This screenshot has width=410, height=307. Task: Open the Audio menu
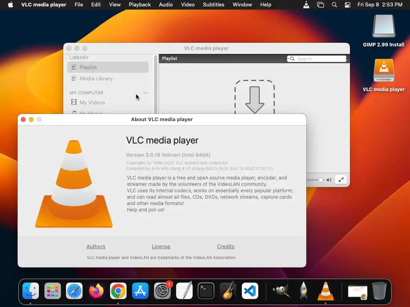pyautogui.click(x=166, y=5)
